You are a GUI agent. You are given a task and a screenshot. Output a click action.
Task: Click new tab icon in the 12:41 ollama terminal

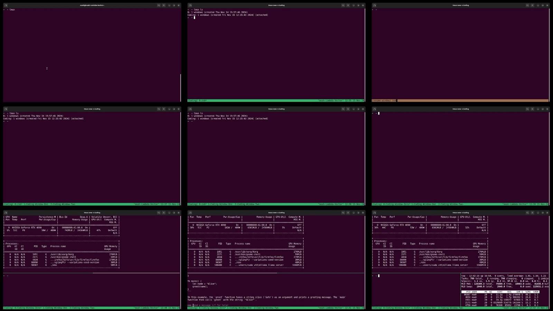tap(190, 213)
